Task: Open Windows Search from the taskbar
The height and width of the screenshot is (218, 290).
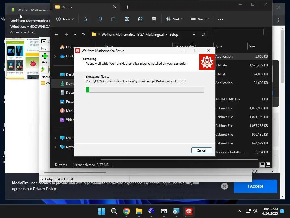Action: coord(114,211)
